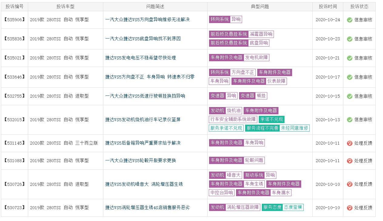Image resolution: width=383 pixels, height=221 pixels.
Task: Select the 轮毂问题 tag
Action: click(254, 160)
